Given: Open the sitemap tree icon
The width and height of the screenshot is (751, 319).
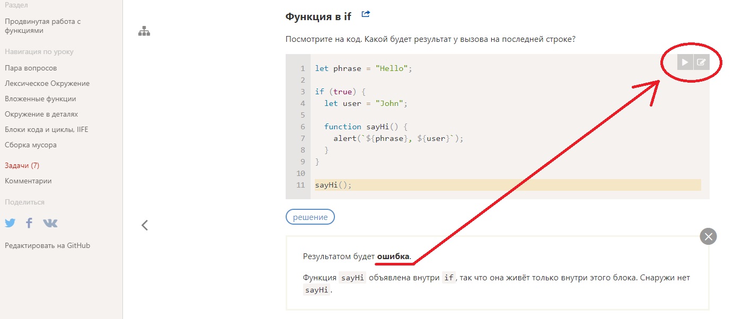Looking at the screenshot, I should [x=144, y=31].
